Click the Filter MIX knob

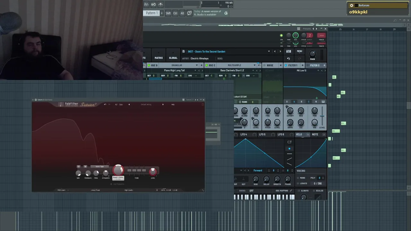[315, 122]
